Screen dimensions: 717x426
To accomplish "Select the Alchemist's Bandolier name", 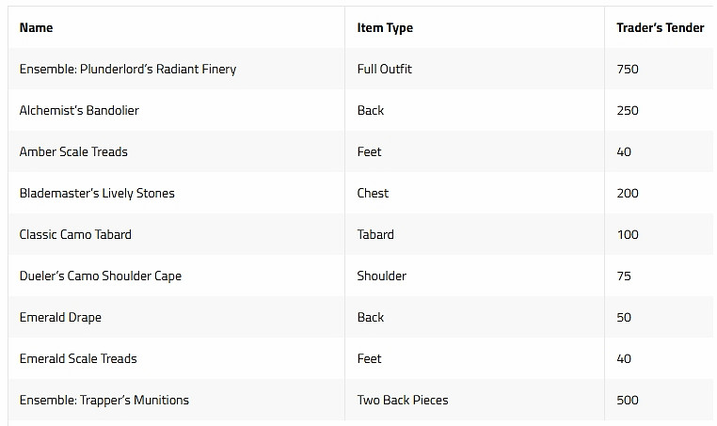I will [x=79, y=111].
